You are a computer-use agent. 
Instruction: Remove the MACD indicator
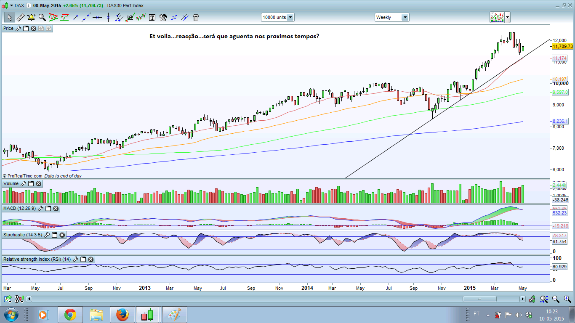pos(56,208)
